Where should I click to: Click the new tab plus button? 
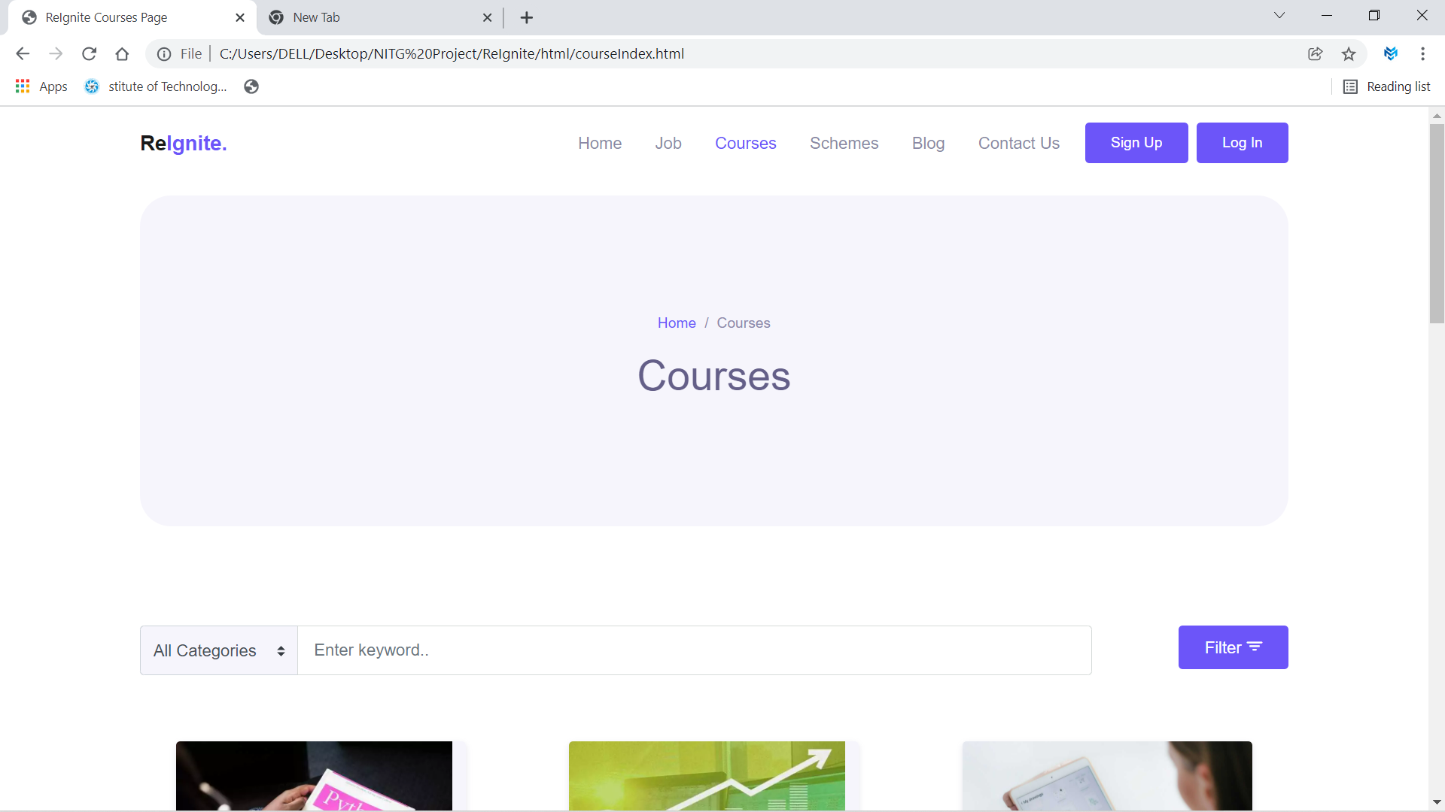(x=527, y=17)
